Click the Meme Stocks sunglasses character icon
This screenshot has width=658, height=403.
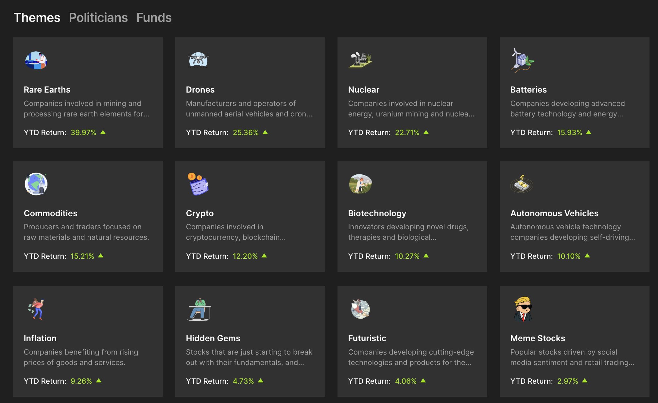click(523, 309)
